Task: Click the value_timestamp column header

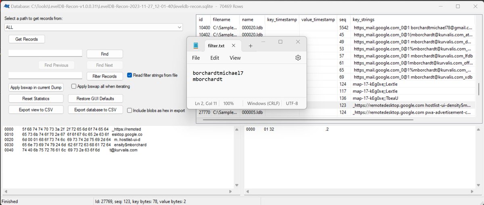Action: point(319,19)
